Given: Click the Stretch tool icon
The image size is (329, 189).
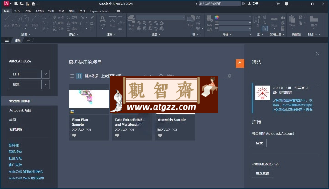Looking at the screenshot, I should (54, 28).
